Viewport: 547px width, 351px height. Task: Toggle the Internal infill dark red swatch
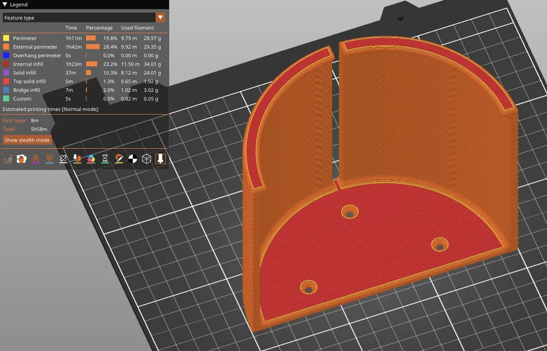[x=6, y=64]
